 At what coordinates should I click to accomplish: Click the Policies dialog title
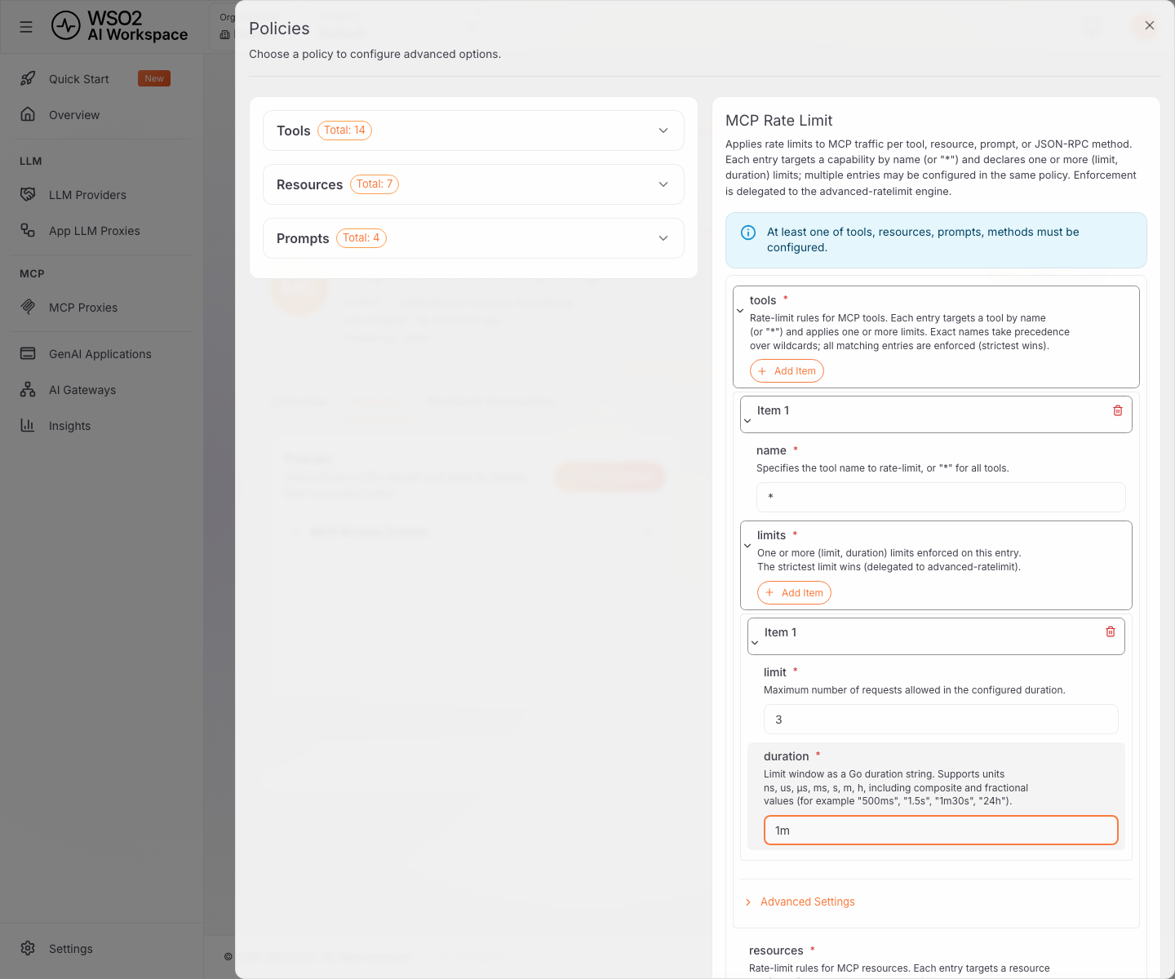pos(279,29)
